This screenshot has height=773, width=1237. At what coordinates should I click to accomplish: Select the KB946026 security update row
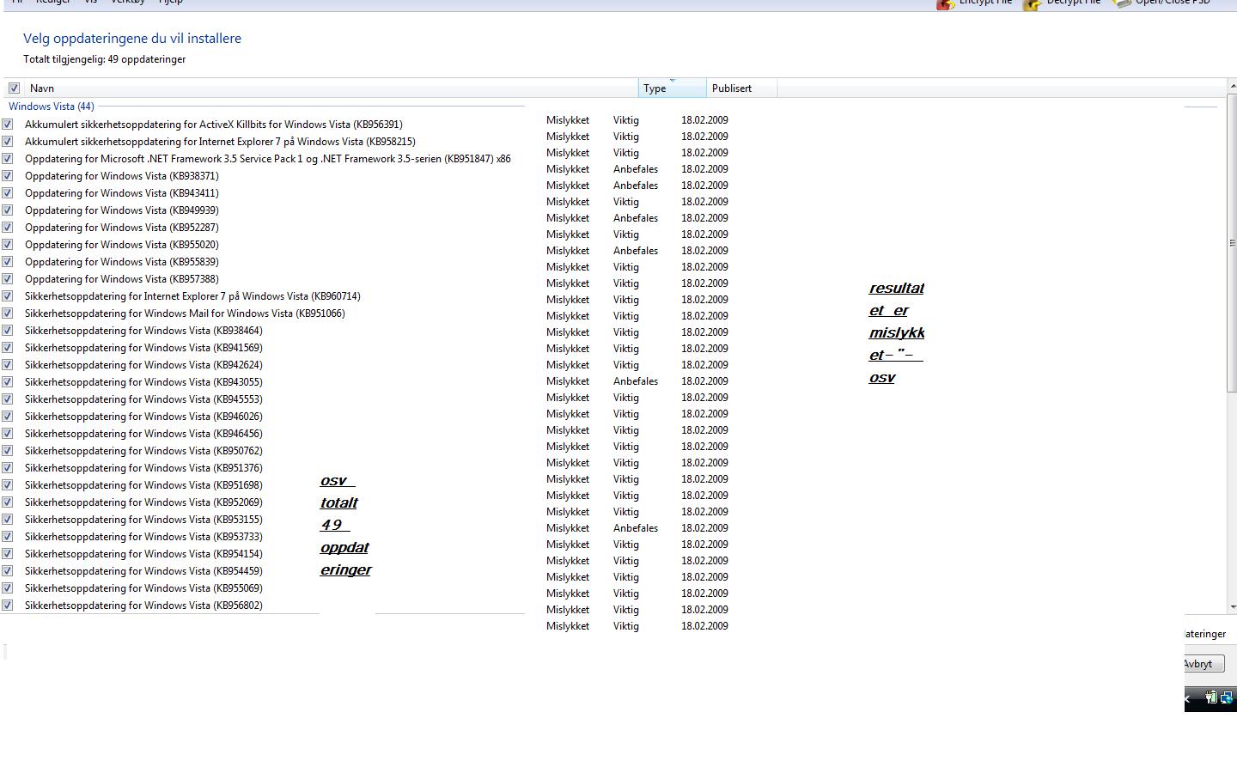coord(143,416)
